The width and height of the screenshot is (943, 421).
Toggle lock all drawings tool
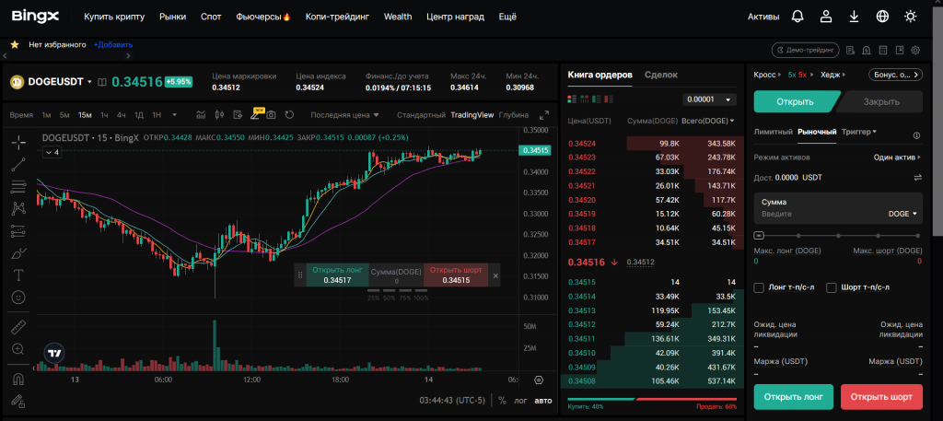(18, 400)
